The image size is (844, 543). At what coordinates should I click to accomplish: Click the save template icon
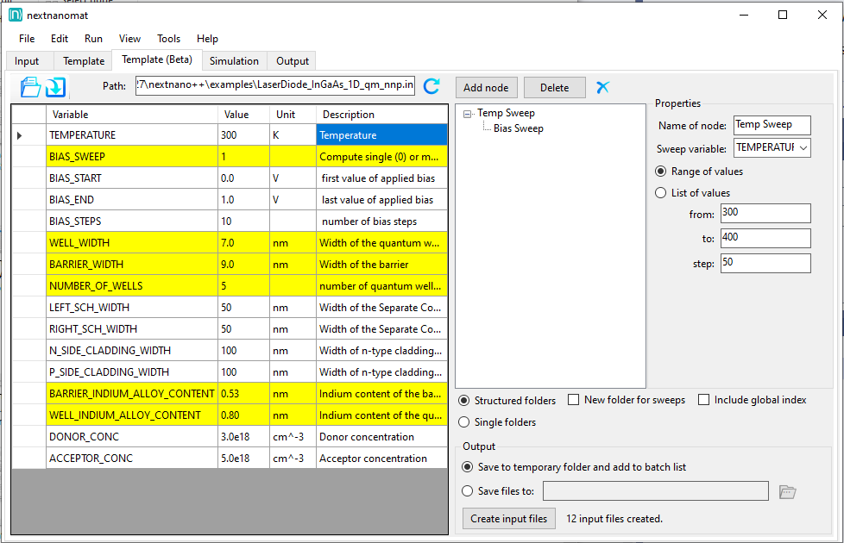coord(55,87)
